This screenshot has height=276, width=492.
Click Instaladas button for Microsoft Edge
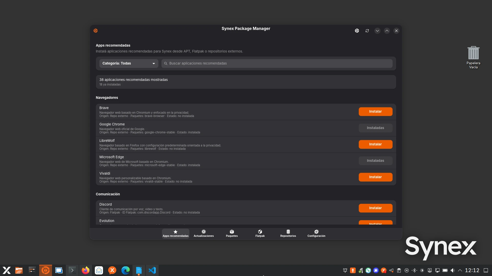pyautogui.click(x=375, y=161)
